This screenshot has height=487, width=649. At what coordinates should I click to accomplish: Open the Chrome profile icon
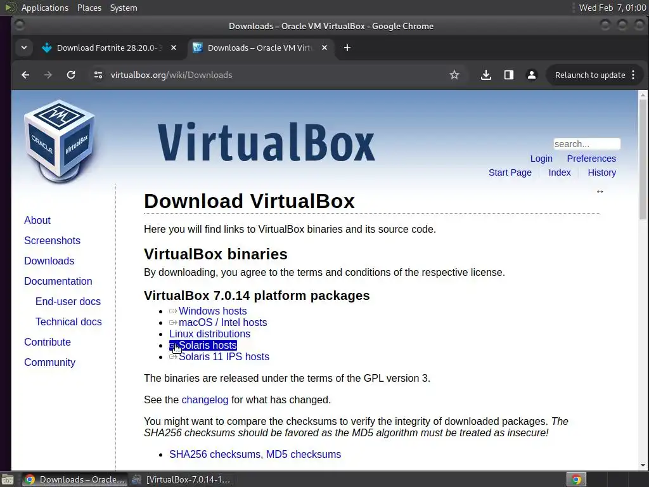(532, 75)
